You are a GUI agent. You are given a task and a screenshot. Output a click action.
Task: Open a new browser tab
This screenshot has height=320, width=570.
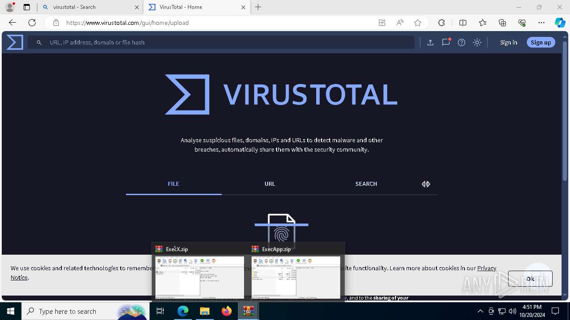258,7
